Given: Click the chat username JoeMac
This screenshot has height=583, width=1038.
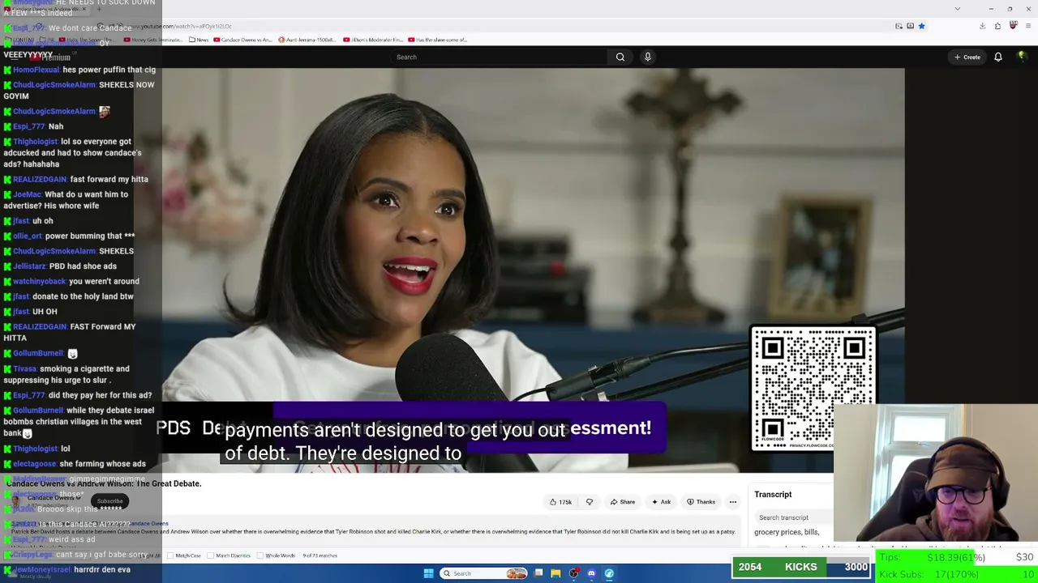Looking at the screenshot, I should [x=27, y=194].
